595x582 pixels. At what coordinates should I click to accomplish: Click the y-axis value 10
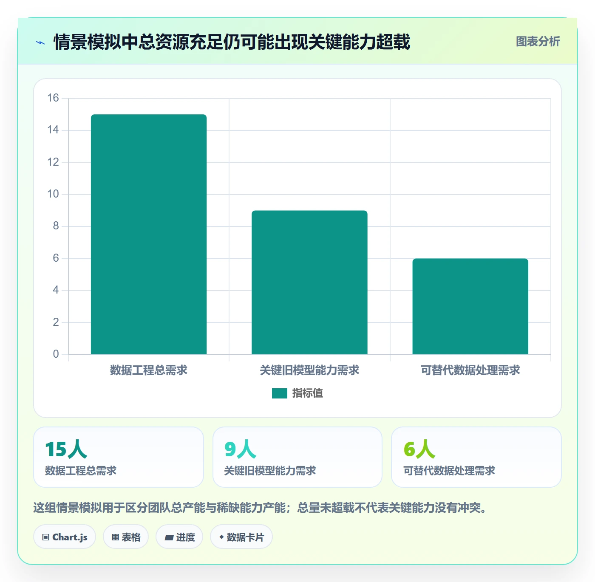click(x=53, y=194)
